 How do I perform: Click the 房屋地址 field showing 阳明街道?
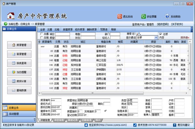click(94, 100)
